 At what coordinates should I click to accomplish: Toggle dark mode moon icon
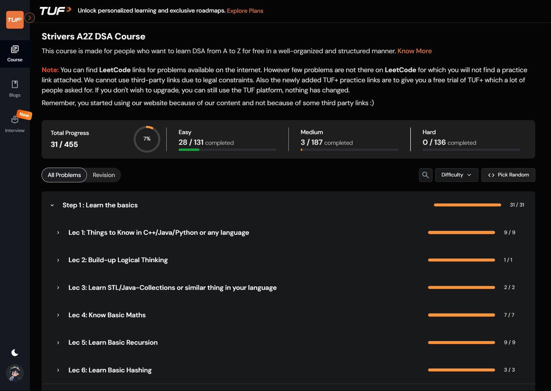(x=15, y=352)
